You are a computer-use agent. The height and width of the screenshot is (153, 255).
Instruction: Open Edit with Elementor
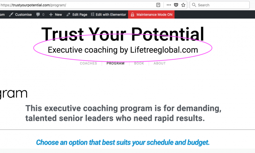(108, 14)
